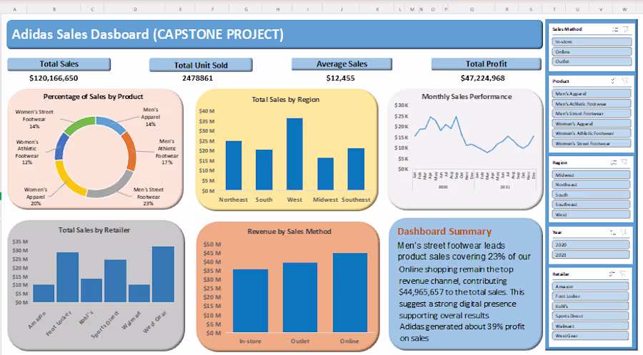Screen dimensions: 643x355
Task: Filter Retailer slicer by Foot Locker
Action: click(590, 296)
